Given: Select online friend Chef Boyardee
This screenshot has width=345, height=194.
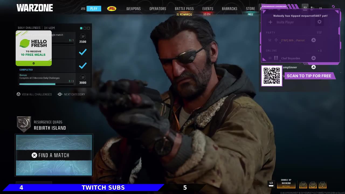Looking at the screenshot, I should (x=291, y=58).
